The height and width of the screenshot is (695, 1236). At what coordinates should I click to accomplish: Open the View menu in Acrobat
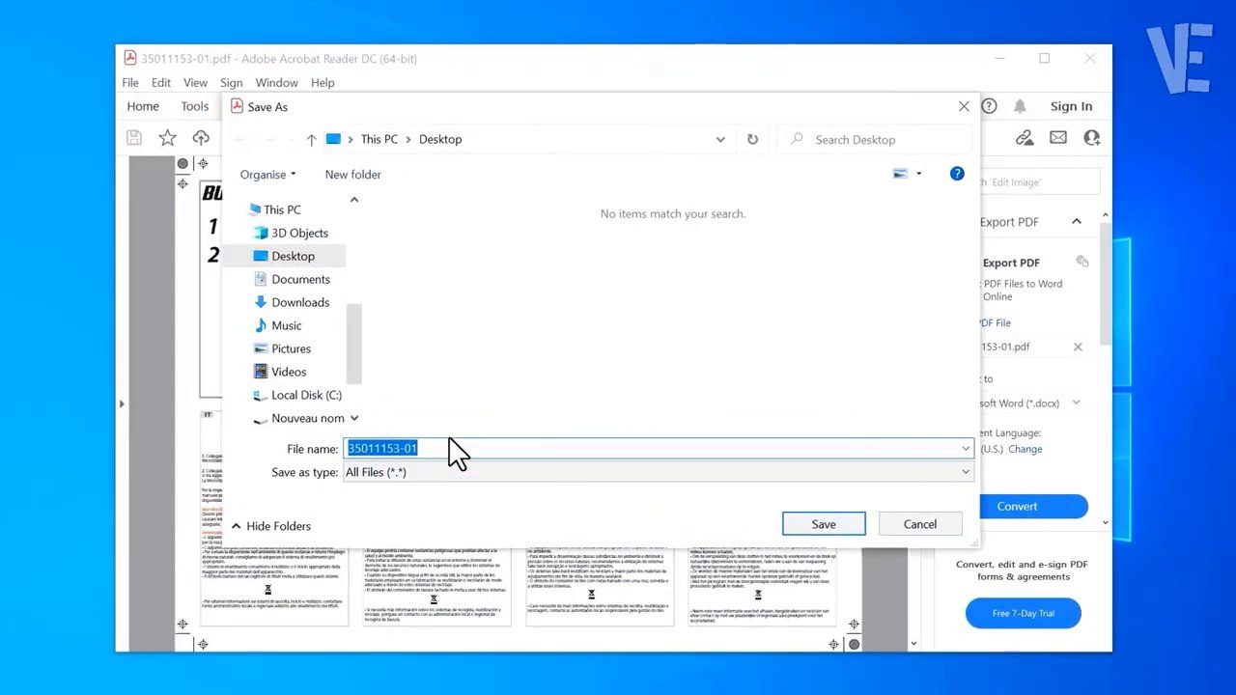click(195, 83)
